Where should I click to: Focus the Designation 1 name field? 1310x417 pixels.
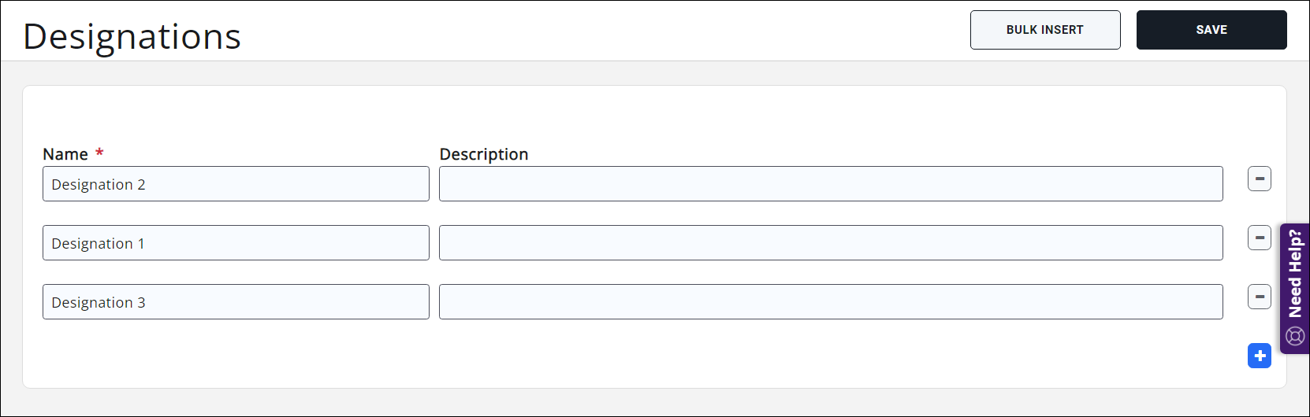tap(236, 243)
